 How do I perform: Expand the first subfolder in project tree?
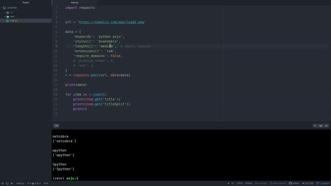tap(5, 12)
